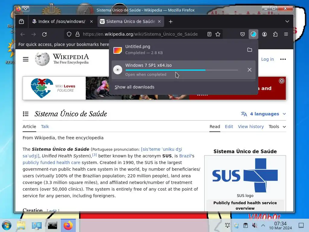Follow the Brazil link

[185, 156]
